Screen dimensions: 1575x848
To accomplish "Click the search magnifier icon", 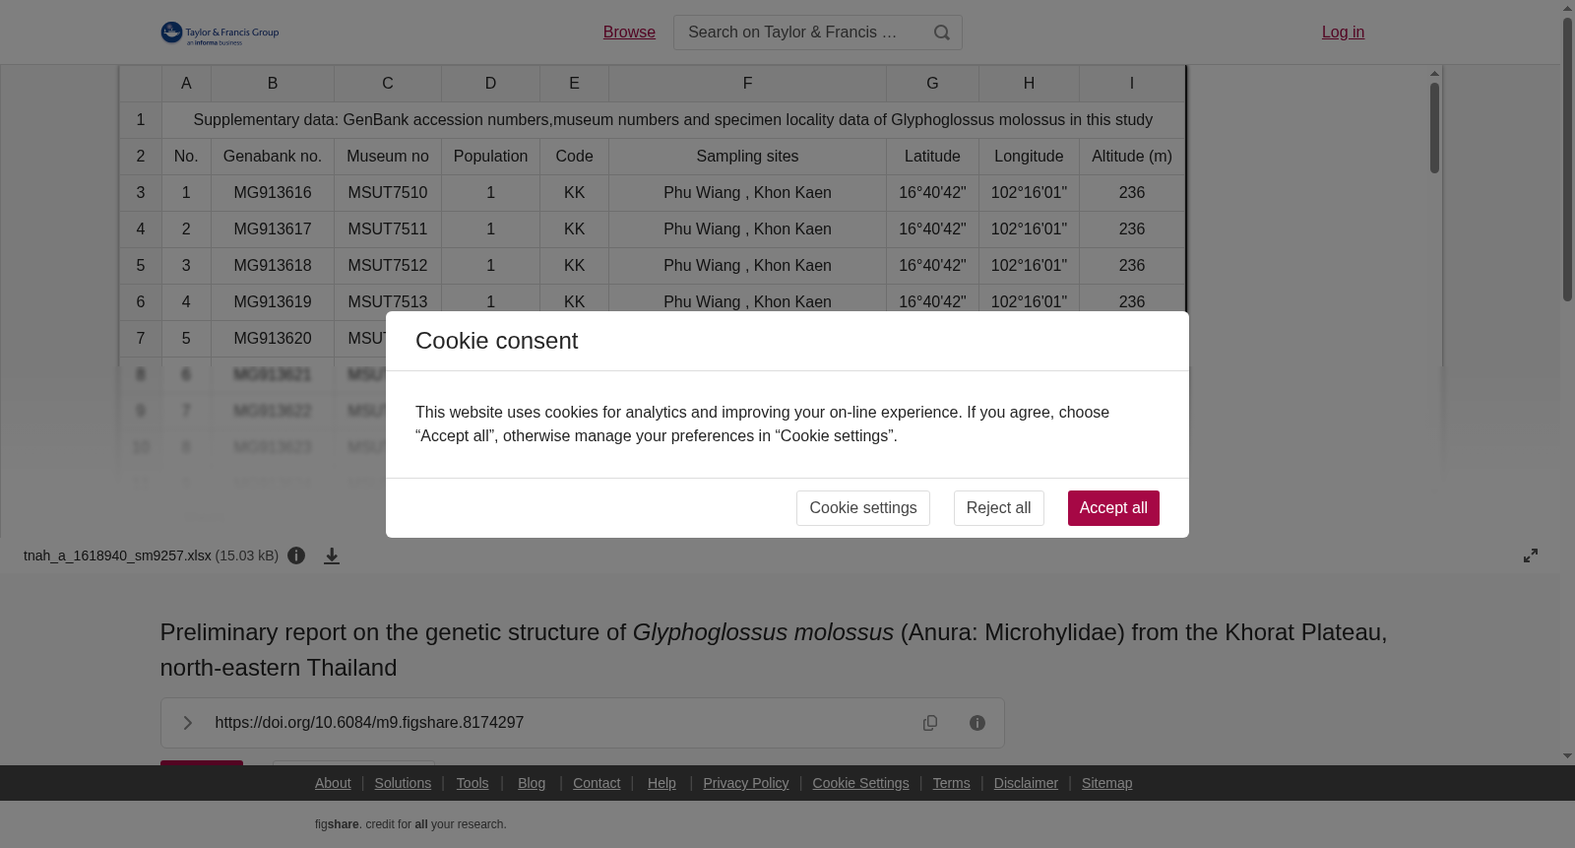I will click(942, 33).
